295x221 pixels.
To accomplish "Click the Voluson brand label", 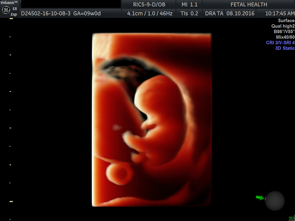I will click(x=9, y=3).
